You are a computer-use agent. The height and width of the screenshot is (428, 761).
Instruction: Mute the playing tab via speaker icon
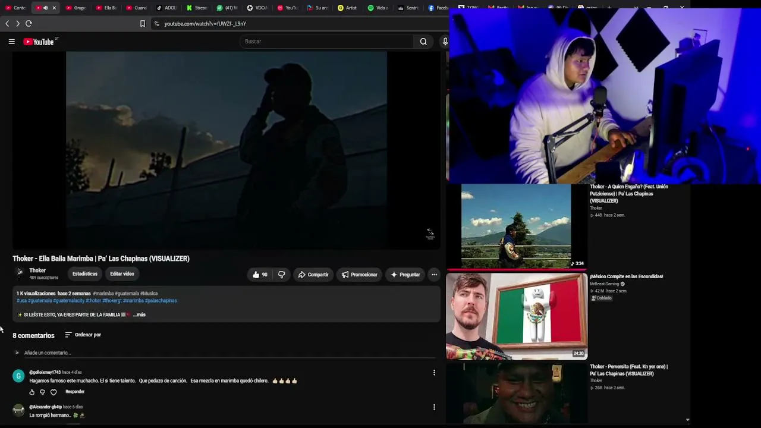[45, 8]
